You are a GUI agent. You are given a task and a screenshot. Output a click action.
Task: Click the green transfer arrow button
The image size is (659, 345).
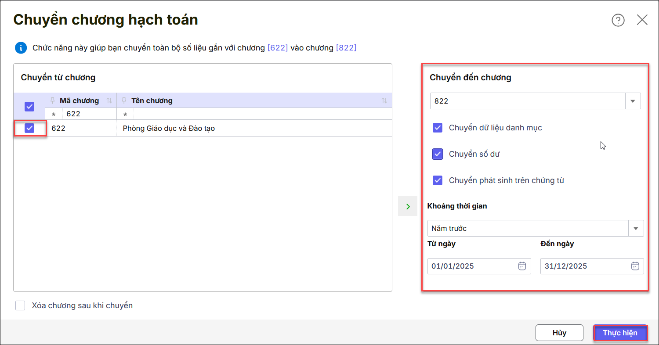(x=408, y=206)
